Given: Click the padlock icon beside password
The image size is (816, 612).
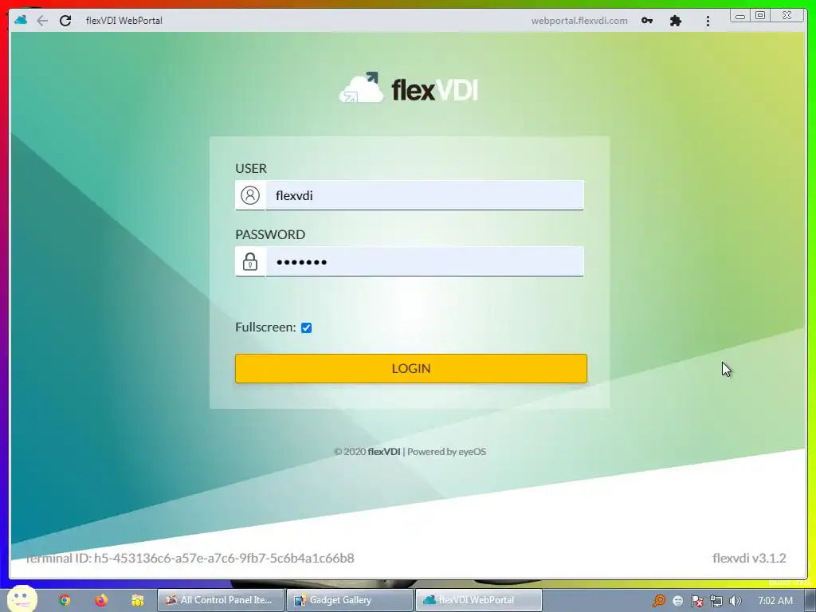Looking at the screenshot, I should [x=249, y=261].
